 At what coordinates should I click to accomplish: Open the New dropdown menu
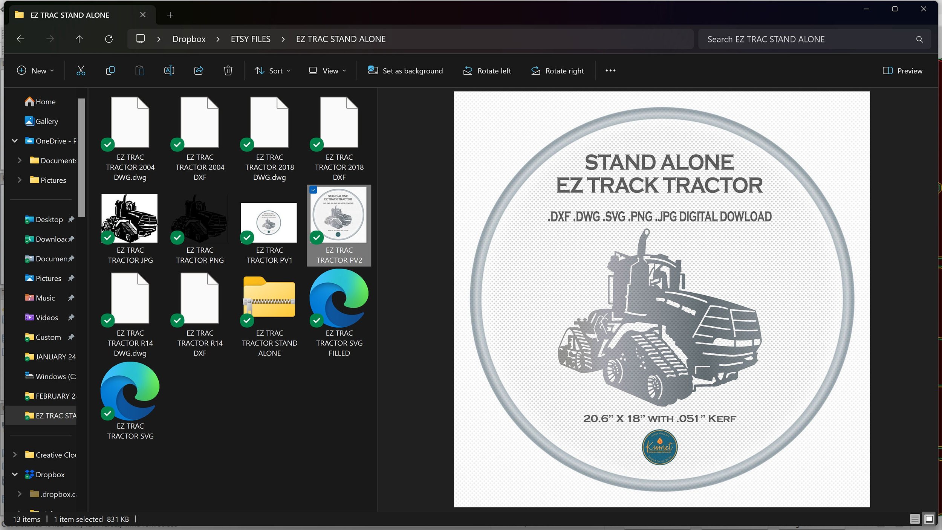(x=36, y=70)
